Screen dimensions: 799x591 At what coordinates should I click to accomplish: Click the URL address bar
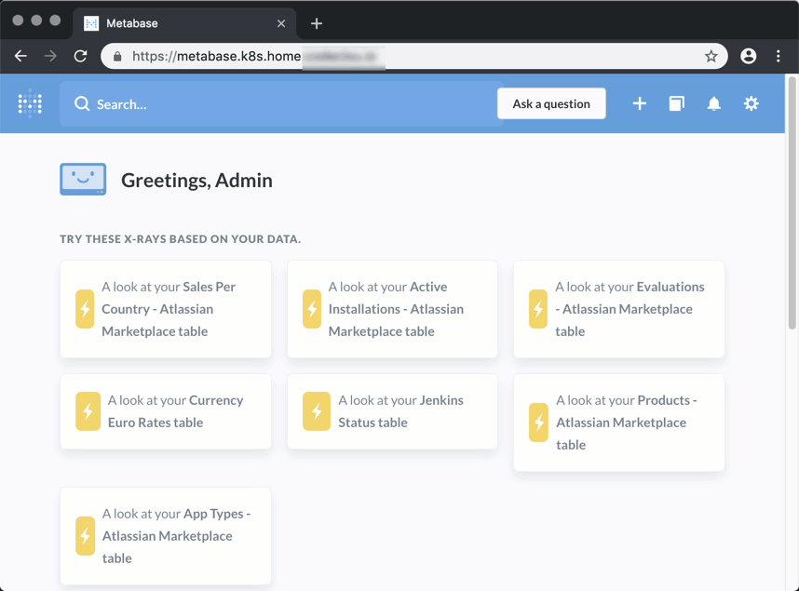[x=413, y=56]
